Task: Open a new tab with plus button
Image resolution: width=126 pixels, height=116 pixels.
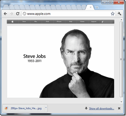Action: coord(97,7)
